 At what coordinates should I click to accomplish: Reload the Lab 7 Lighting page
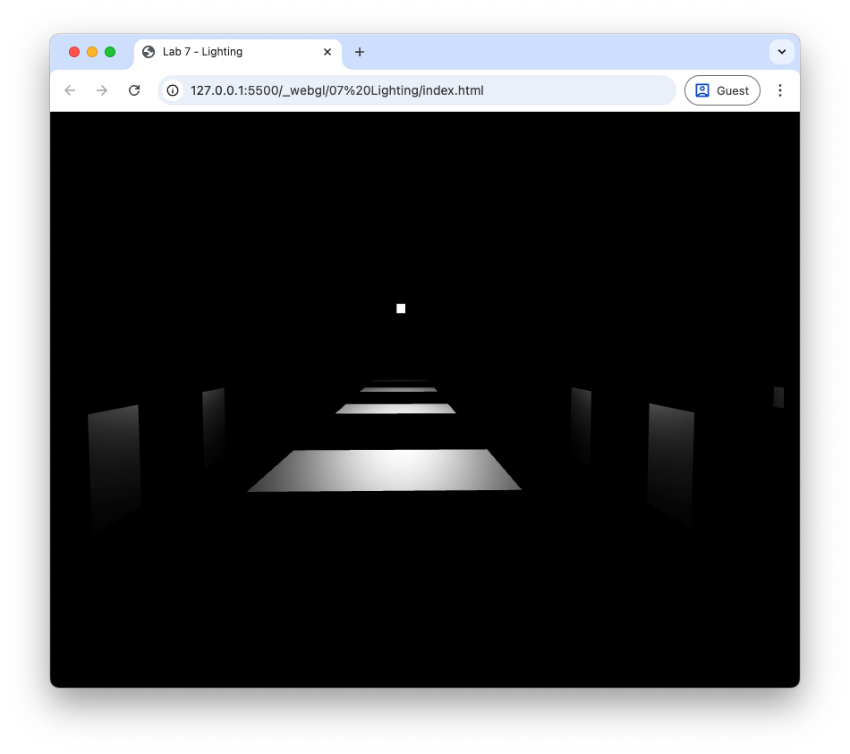tap(134, 90)
